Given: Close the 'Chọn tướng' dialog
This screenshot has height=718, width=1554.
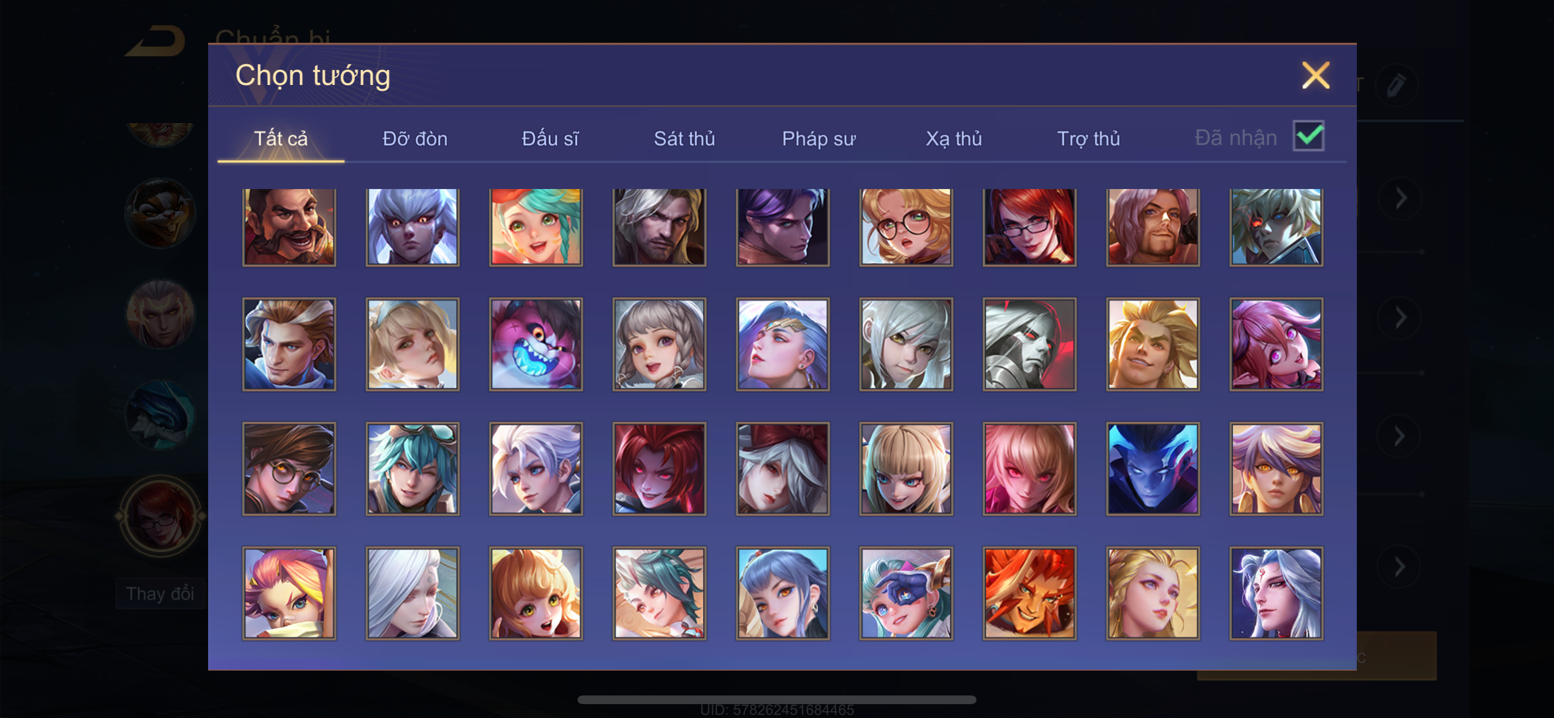Looking at the screenshot, I should (x=1315, y=75).
